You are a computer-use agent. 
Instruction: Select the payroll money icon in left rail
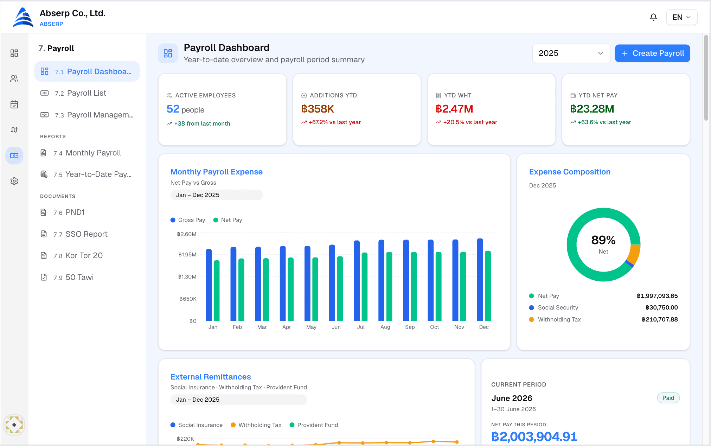coord(14,155)
